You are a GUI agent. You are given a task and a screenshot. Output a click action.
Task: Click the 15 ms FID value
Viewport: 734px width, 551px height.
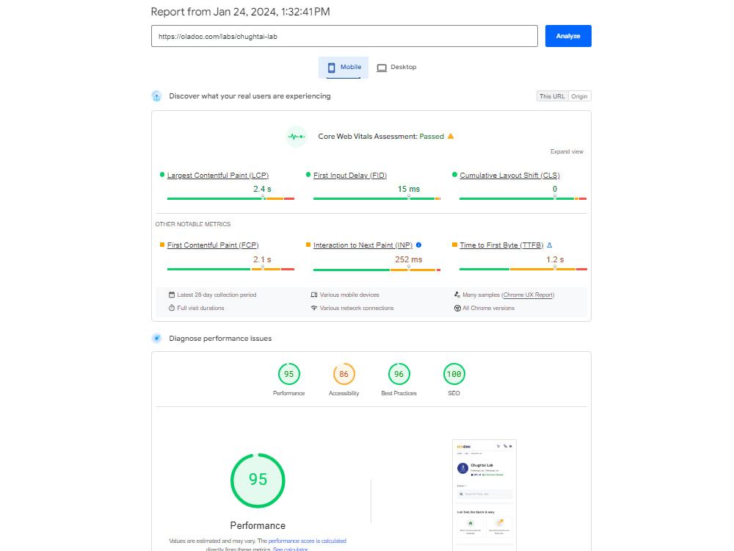(x=409, y=189)
